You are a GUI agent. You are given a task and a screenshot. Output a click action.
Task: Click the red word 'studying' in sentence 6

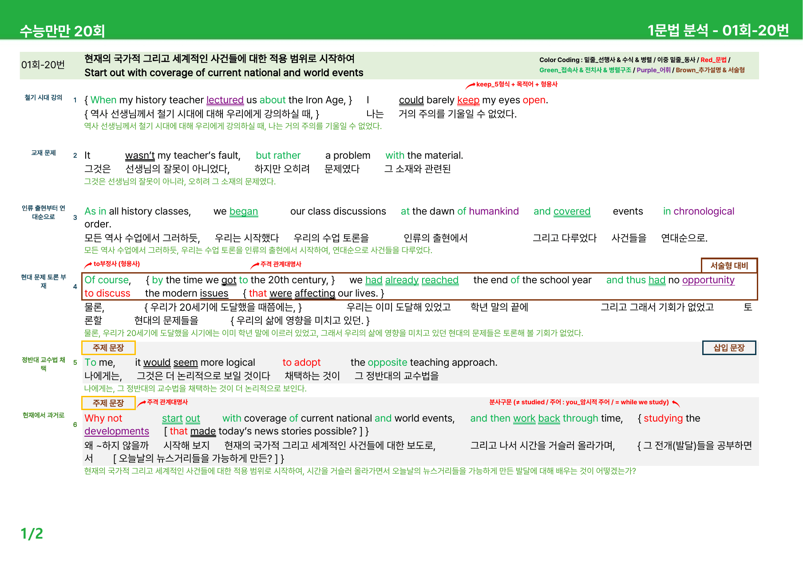663,418
